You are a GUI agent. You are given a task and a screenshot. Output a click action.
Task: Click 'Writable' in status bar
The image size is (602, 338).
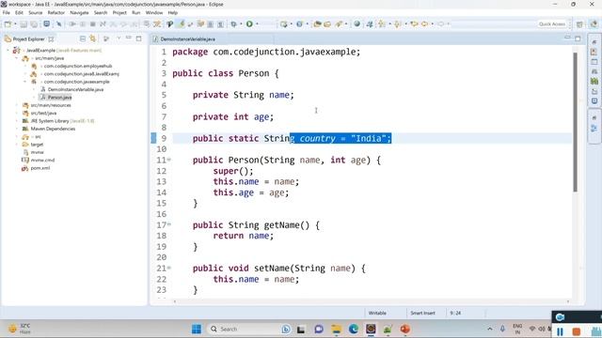(x=377, y=313)
